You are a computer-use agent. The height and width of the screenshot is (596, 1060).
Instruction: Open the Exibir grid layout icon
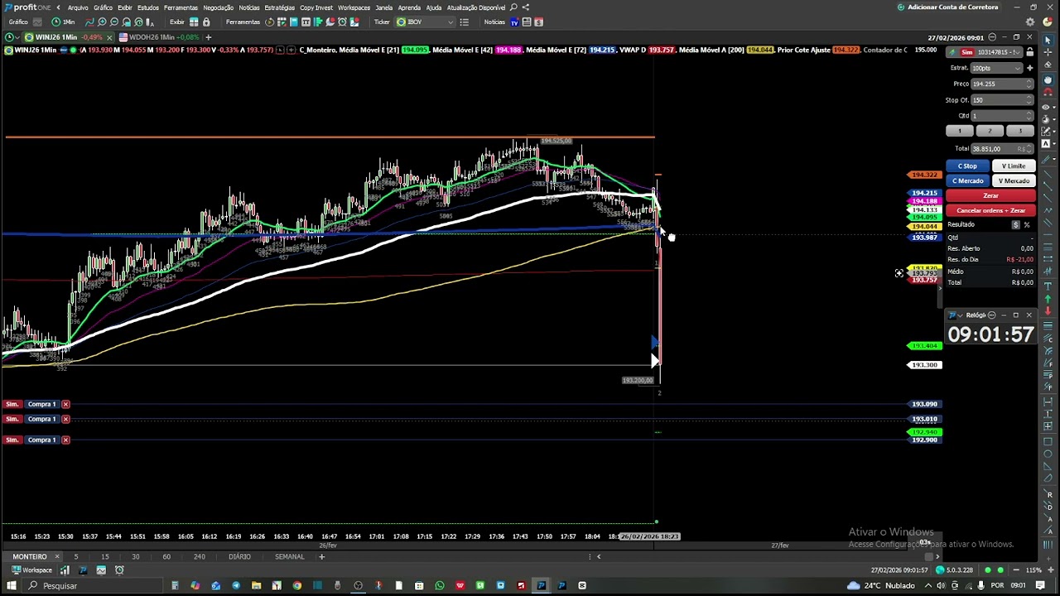[194, 22]
